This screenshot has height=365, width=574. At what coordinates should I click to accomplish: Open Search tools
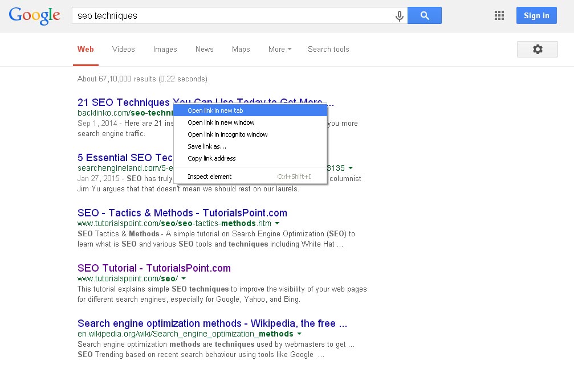point(328,50)
